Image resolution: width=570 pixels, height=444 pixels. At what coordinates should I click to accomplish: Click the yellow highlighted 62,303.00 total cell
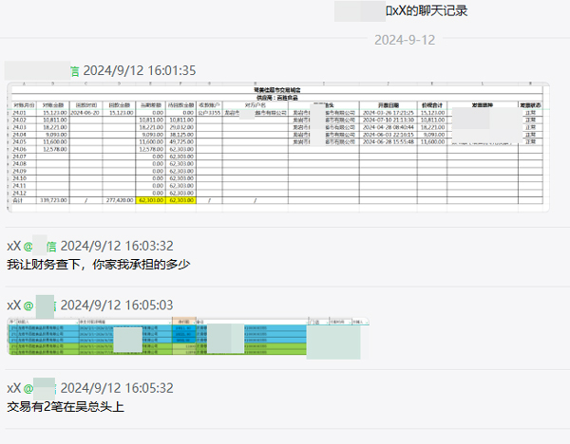click(x=152, y=201)
